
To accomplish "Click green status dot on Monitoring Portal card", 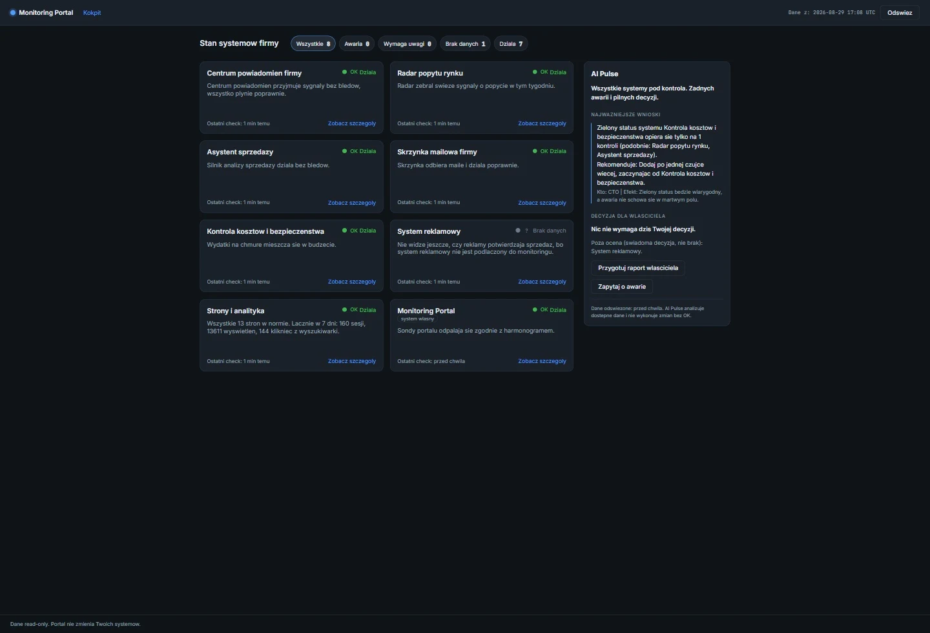I will coord(535,310).
